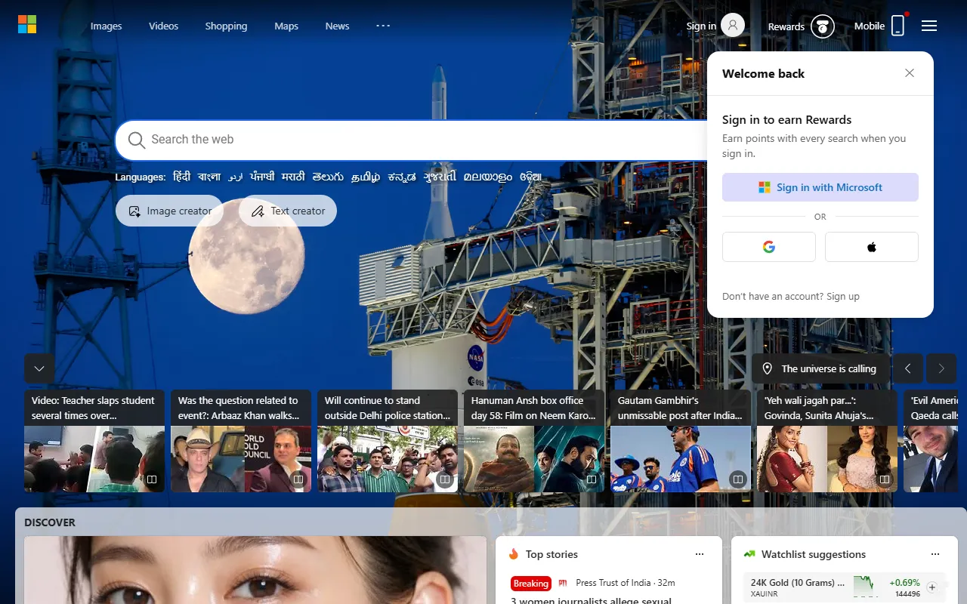Open the Hanuman Ansh box office card
Image resolution: width=967 pixels, height=604 pixels.
(x=534, y=441)
